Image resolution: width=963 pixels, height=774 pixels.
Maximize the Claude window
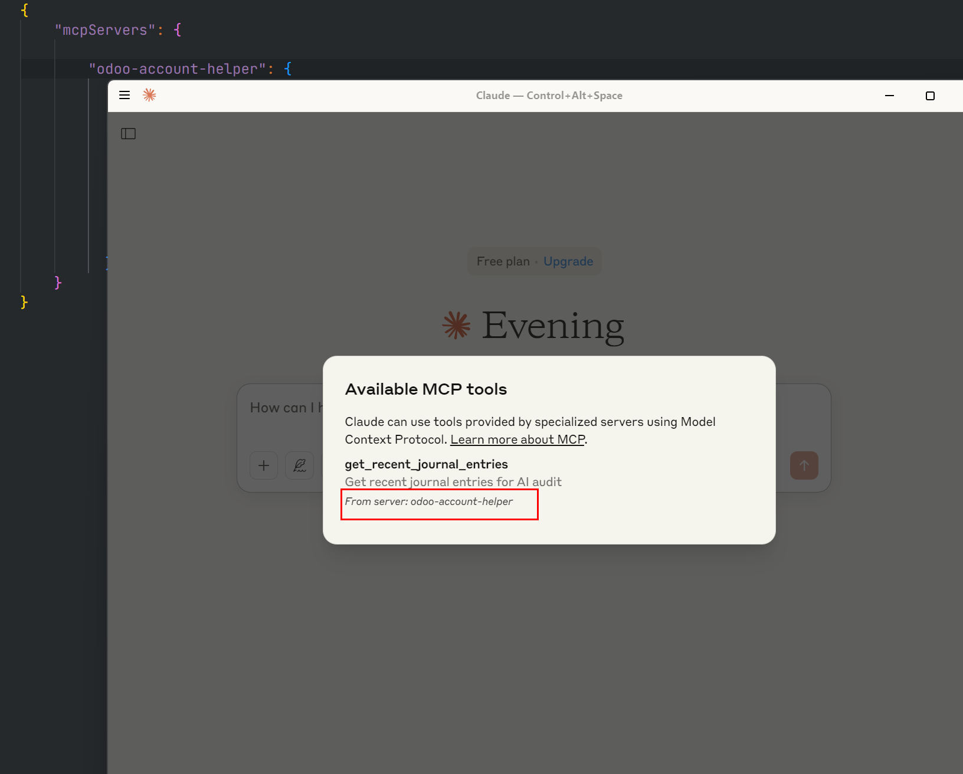pyautogui.click(x=931, y=96)
